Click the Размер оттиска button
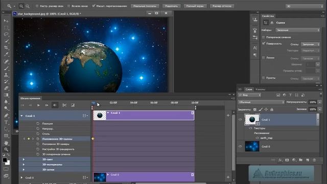The width and height of the screenshot is (327, 184). coord(222,6)
